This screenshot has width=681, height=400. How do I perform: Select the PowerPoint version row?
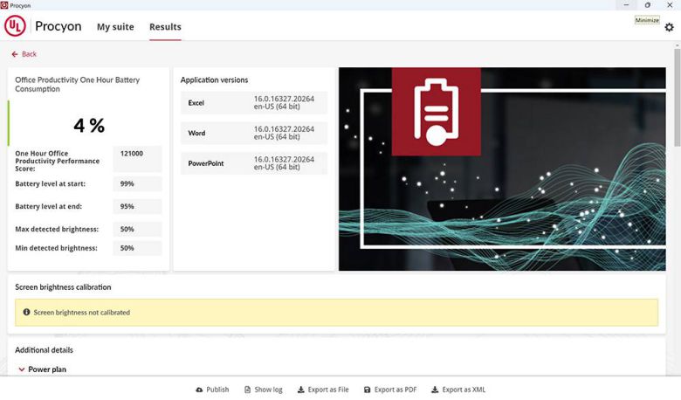point(253,163)
